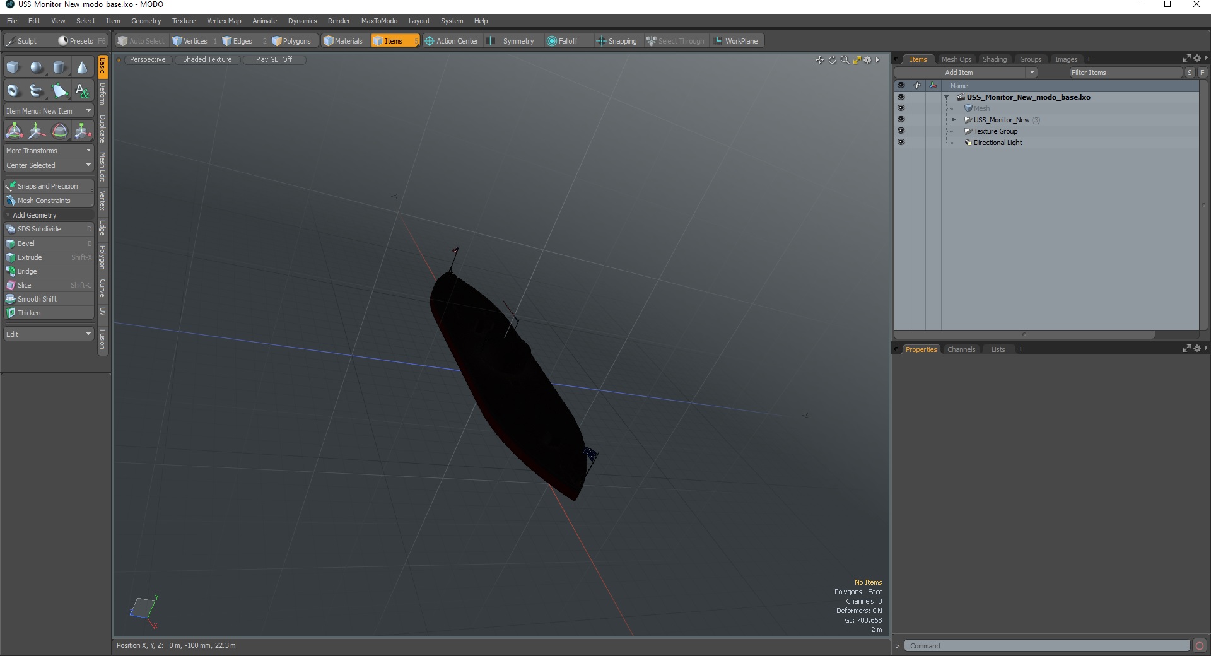Image resolution: width=1211 pixels, height=656 pixels.
Task: Click the viewport rotate icon
Action: coord(832,60)
